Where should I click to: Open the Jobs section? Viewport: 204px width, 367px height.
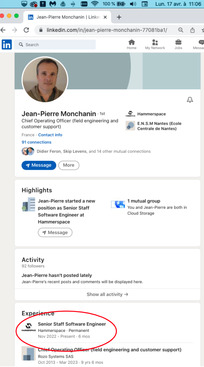tap(178, 44)
